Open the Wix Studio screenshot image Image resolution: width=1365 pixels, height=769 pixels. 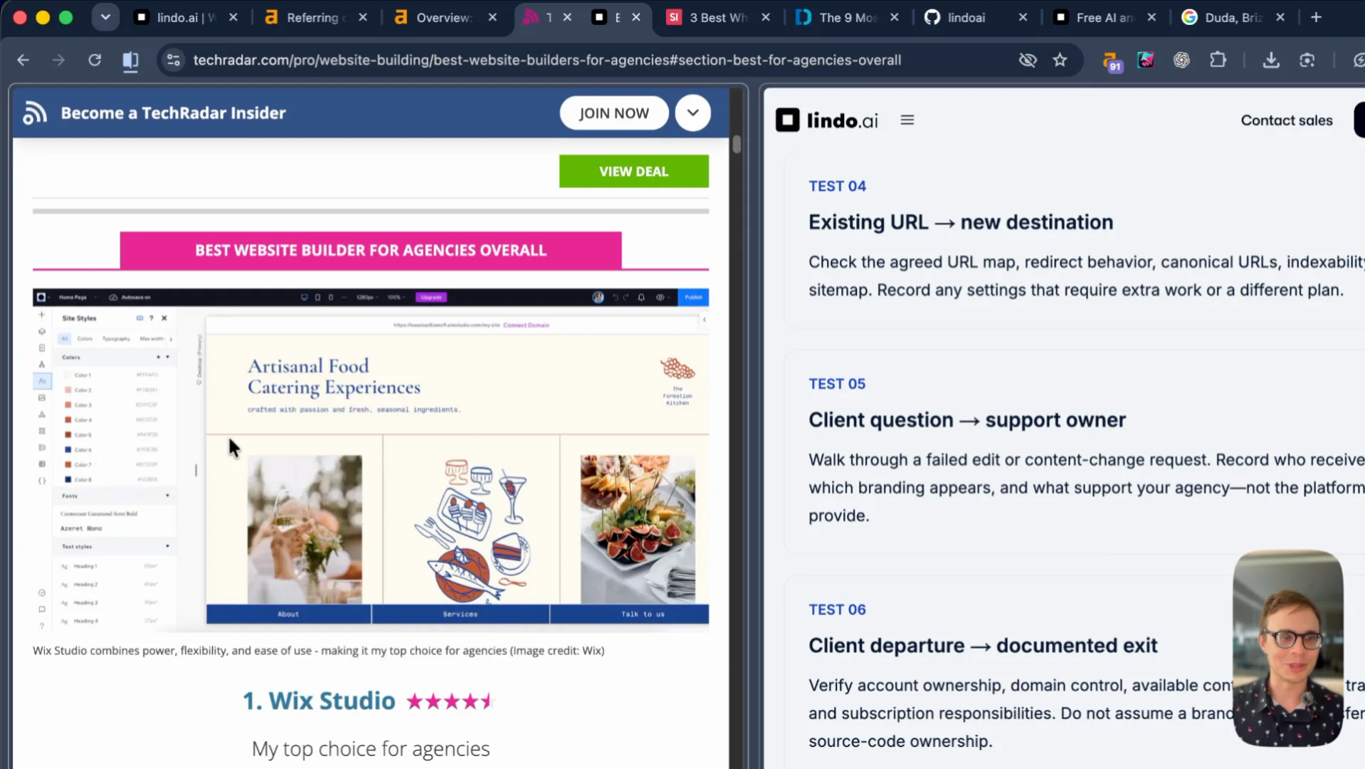pos(371,460)
